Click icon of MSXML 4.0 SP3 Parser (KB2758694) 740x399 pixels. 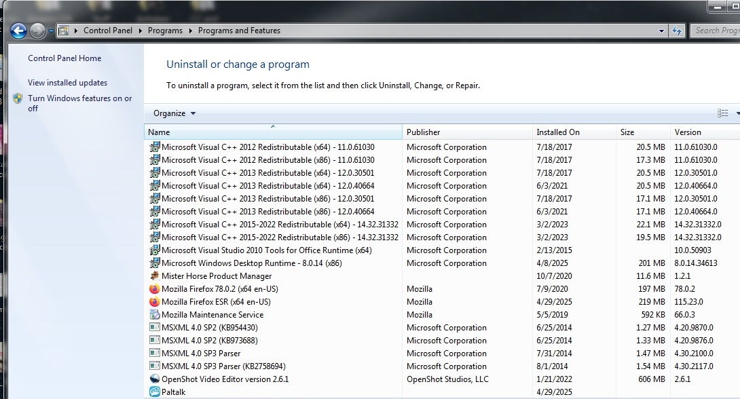tap(154, 366)
